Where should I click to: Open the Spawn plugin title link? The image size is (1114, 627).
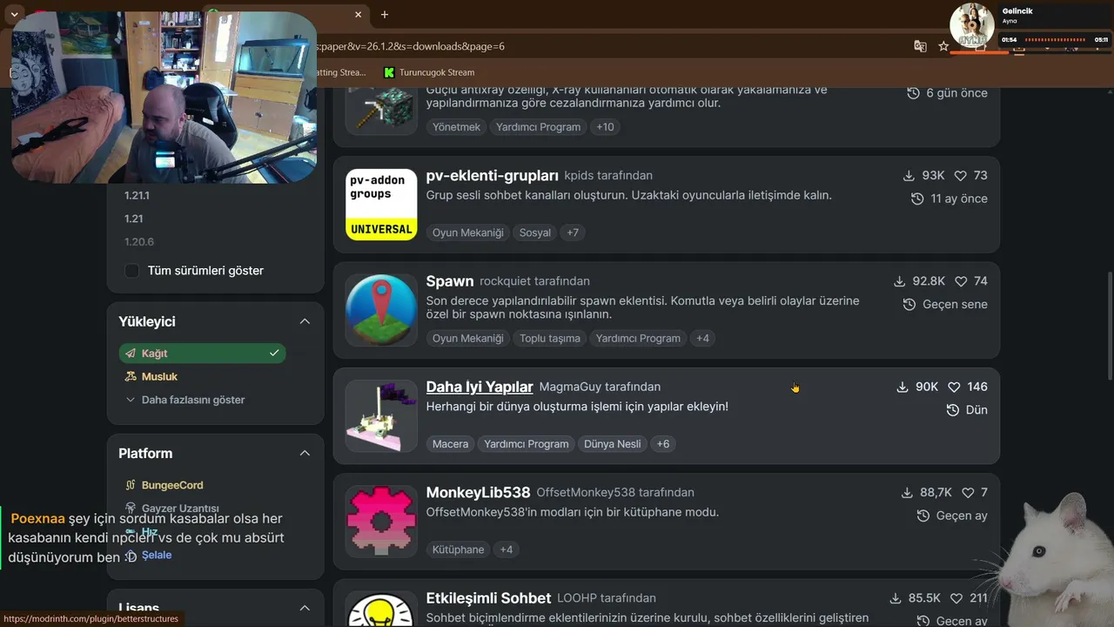[450, 281]
